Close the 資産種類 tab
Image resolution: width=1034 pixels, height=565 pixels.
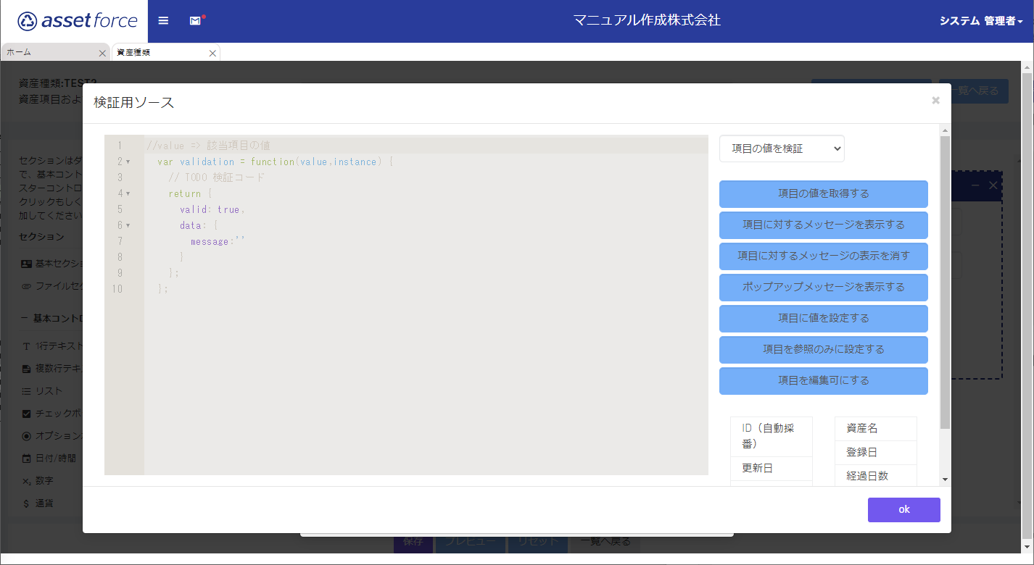pos(212,53)
